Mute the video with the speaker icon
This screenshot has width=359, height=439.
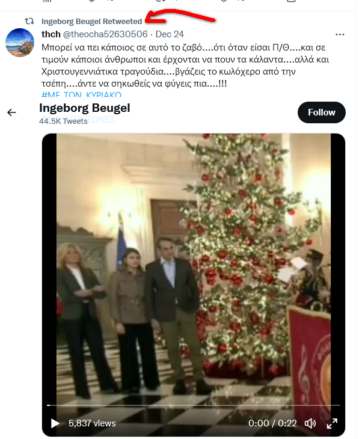(x=310, y=423)
